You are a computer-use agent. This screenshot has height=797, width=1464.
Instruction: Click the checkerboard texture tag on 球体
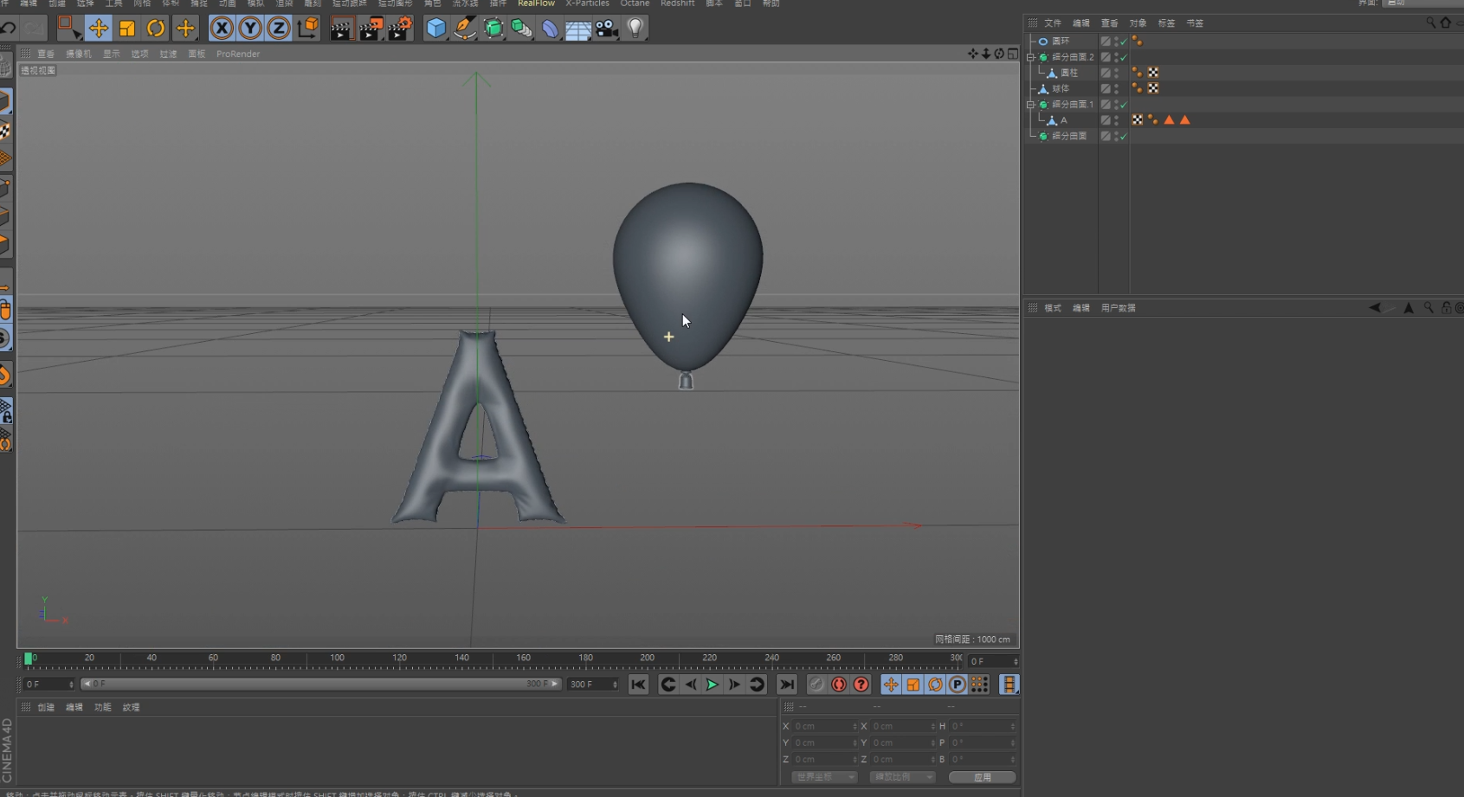(1153, 88)
